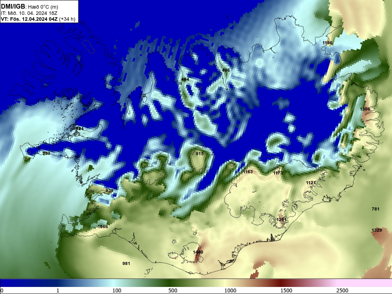Click the 981 value on the map

click(x=126, y=263)
